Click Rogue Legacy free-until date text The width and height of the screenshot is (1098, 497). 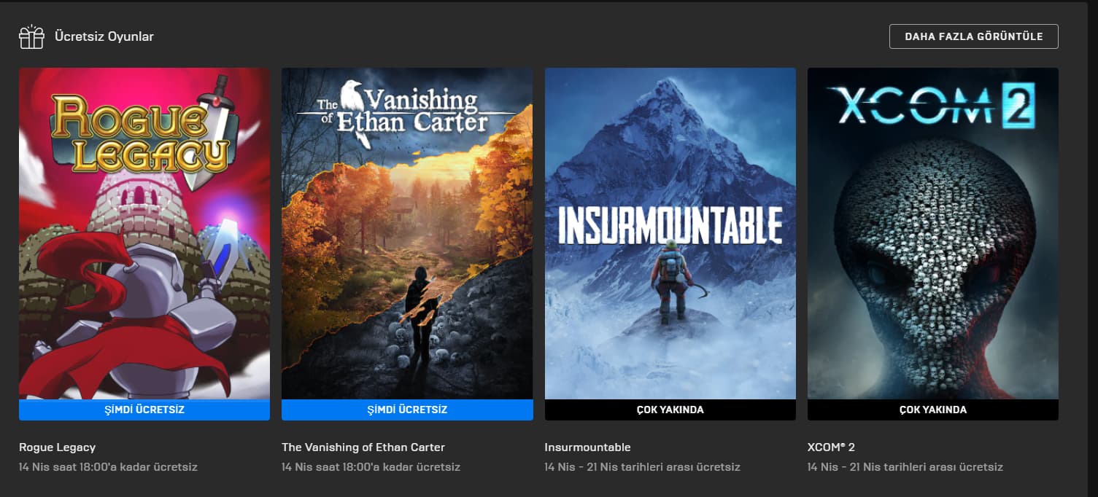108,467
